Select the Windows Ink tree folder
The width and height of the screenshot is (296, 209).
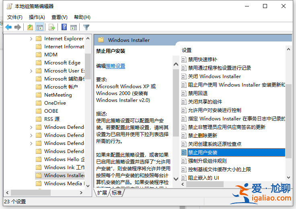[60, 168]
